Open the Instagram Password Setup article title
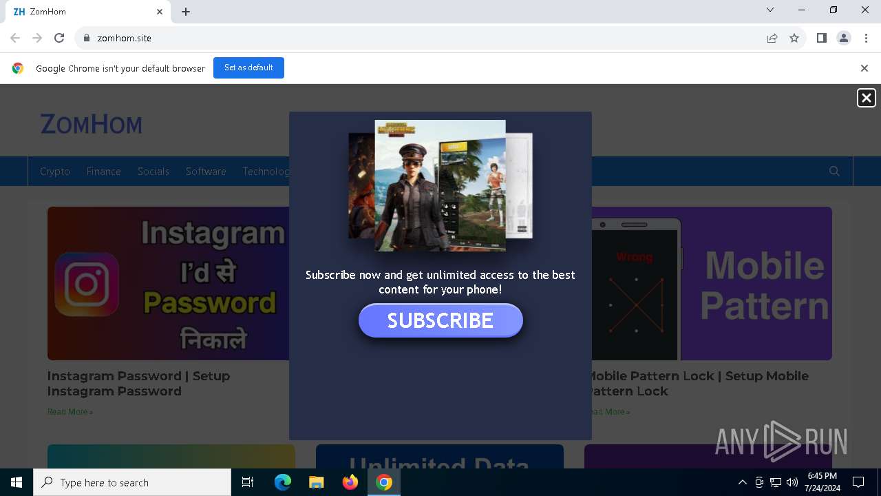Screen dimensions: 881x496 139,384
